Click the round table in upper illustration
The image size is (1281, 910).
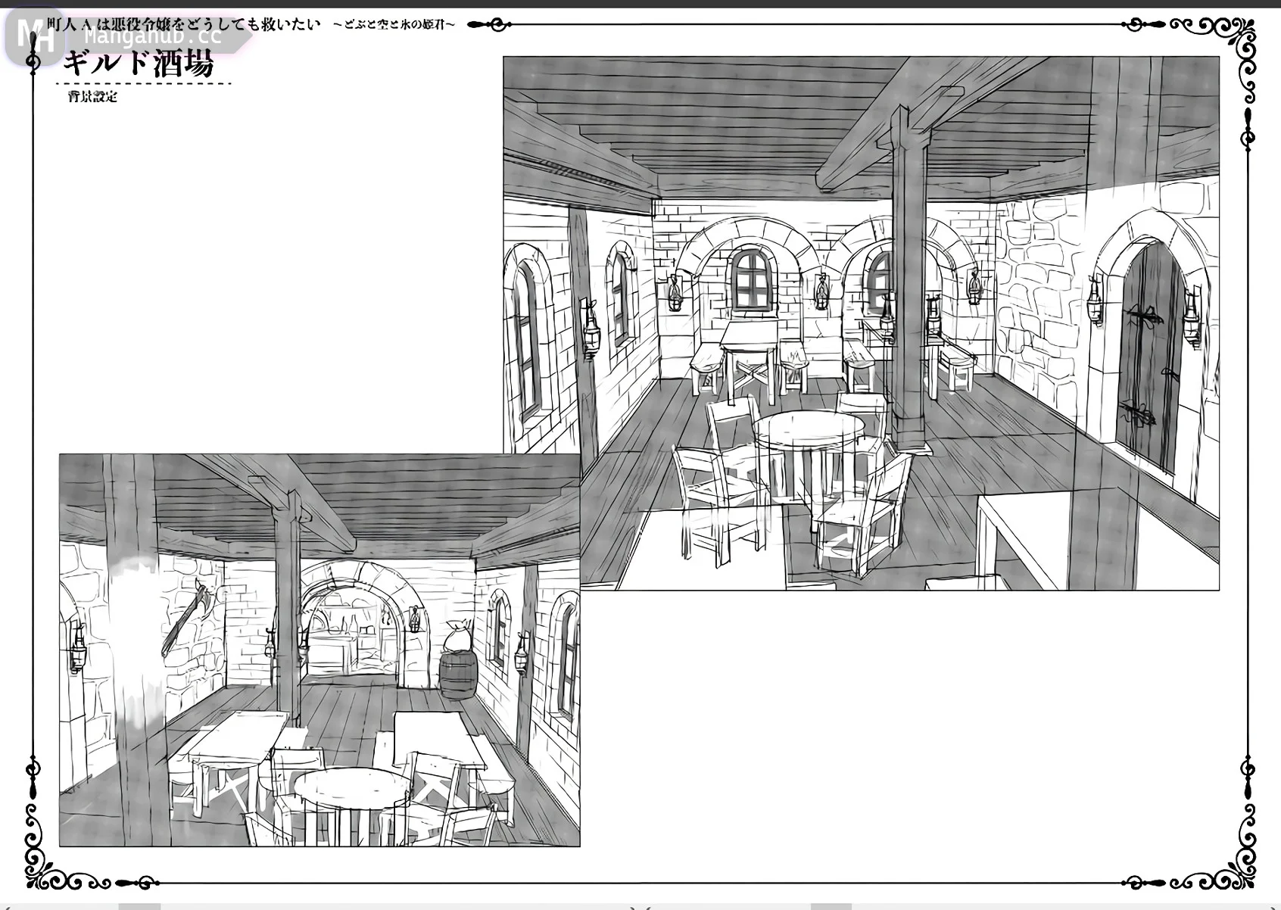809,428
